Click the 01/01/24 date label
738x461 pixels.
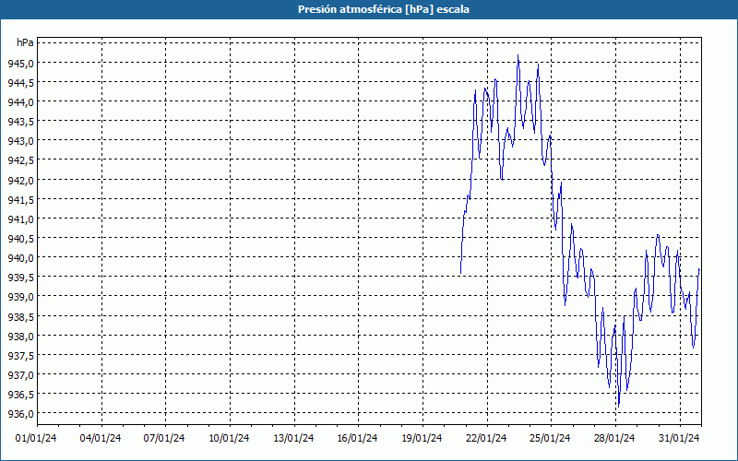point(36,438)
